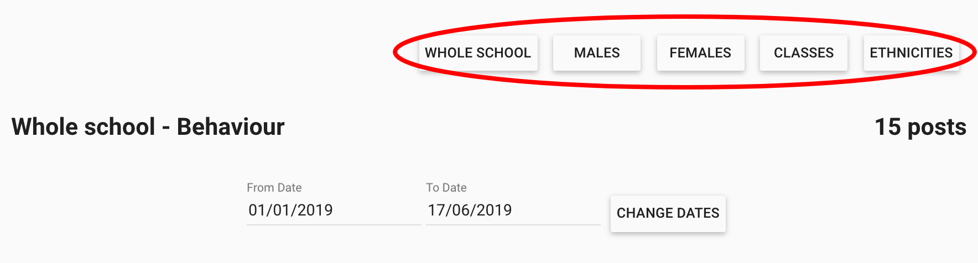Choose the Classes view tab
The height and width of the screenshot is (263, 978).
[x=803, y=53]
